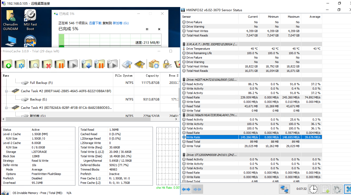Select Drive: Hitachi HUA723030ALA641 group header

tap(252, 115)
